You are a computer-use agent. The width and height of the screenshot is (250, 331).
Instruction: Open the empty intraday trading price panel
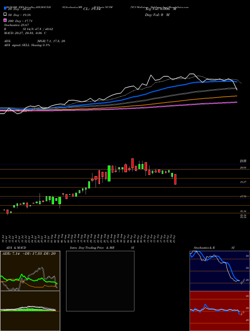(100, 281)
